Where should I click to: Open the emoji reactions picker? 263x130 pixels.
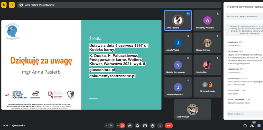pyautogui.click(x=137, y=126)
